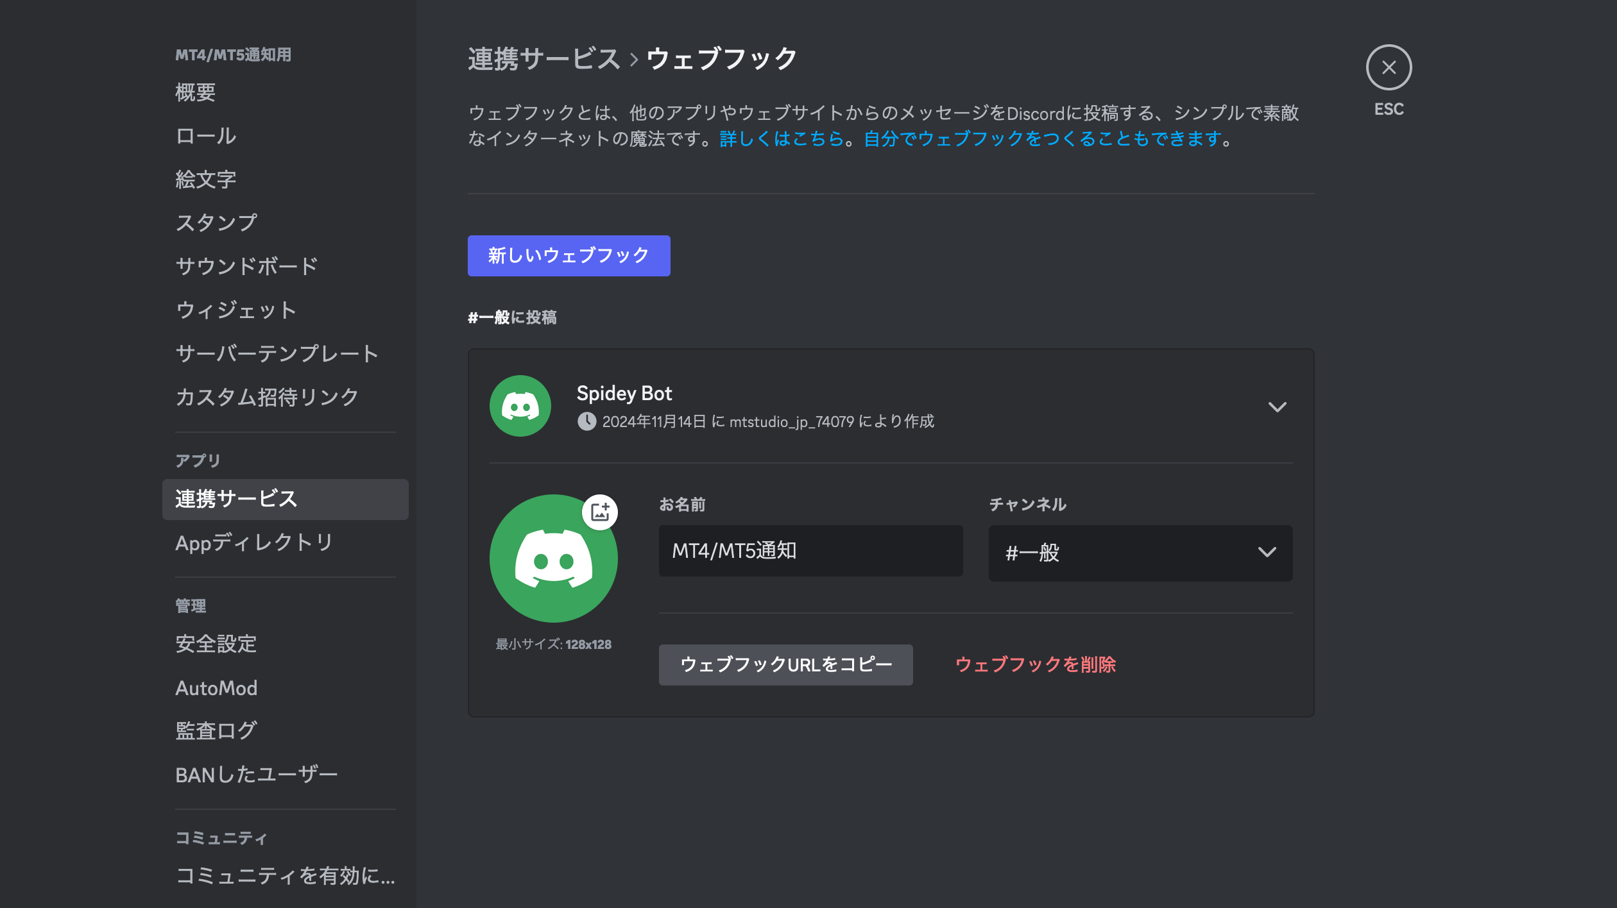Image resolution: width=1617 pixels, height=908 pixels.
Task: Click the お名前 field showing MT4/MT5通知
Action: 810,551
